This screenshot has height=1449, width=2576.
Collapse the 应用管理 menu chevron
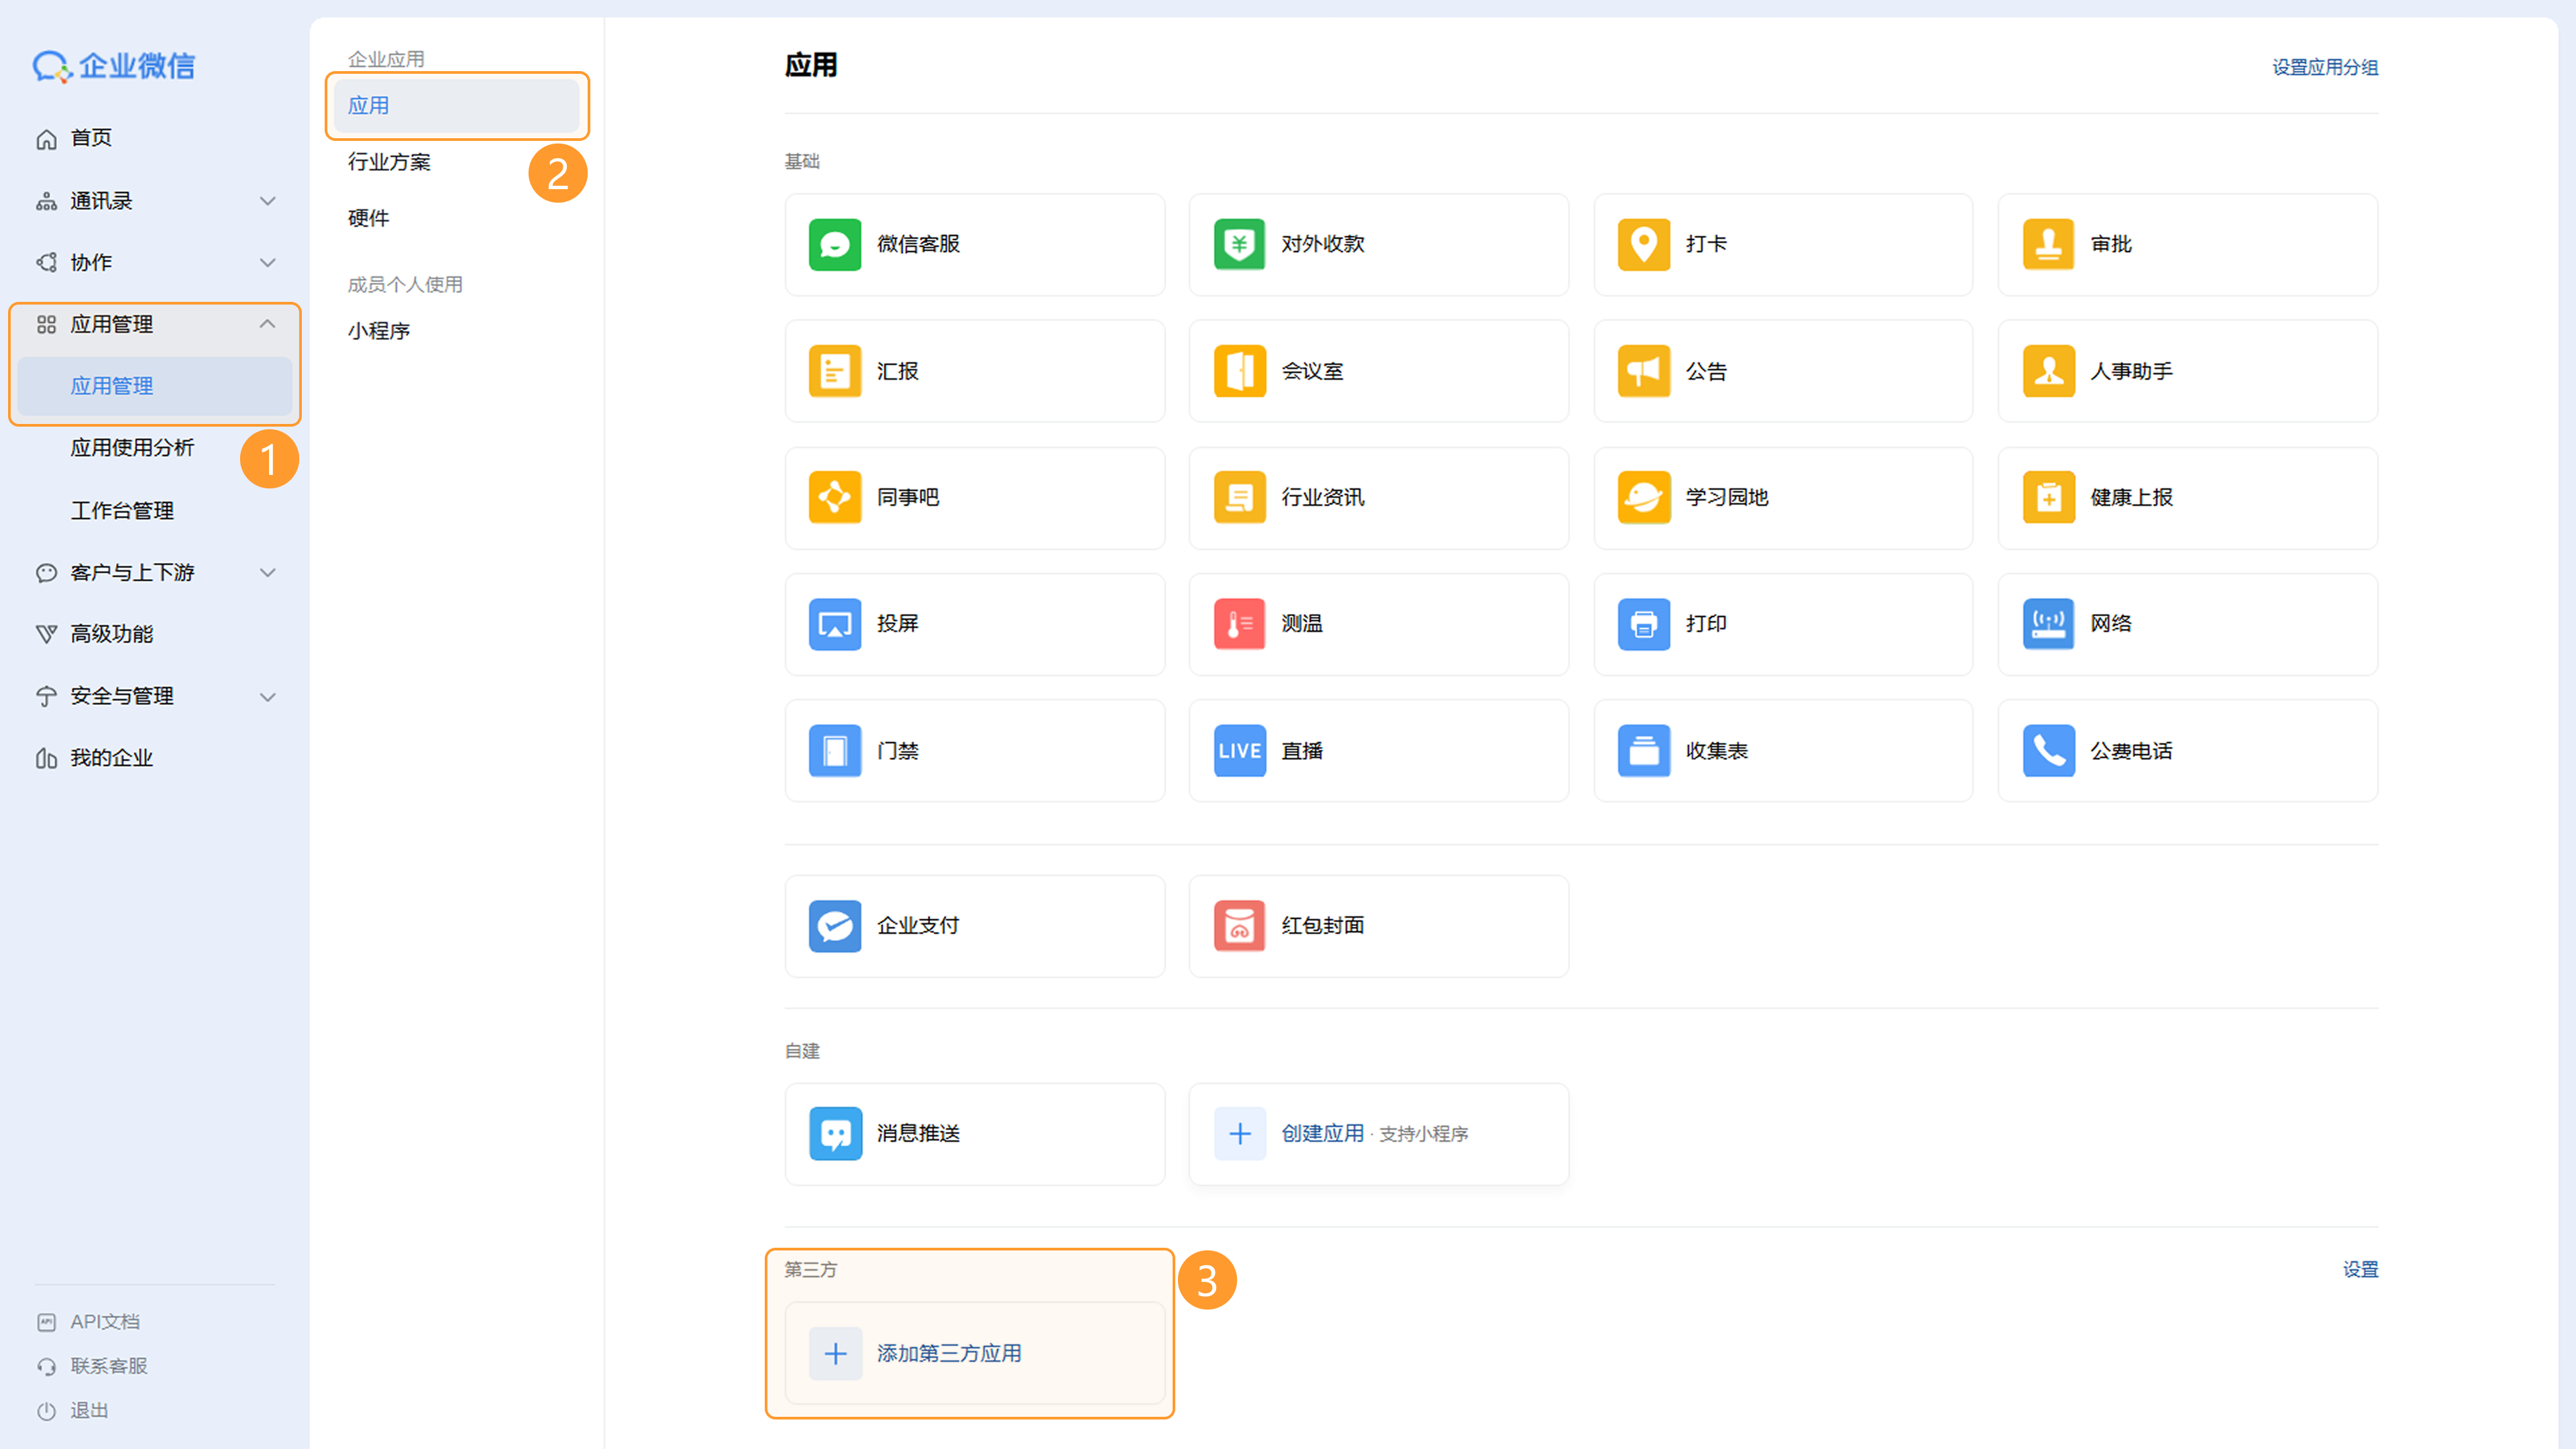(267, 324)
